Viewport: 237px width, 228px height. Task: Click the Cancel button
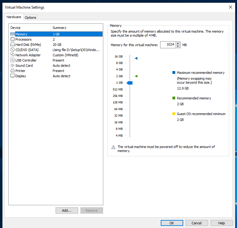197,223
